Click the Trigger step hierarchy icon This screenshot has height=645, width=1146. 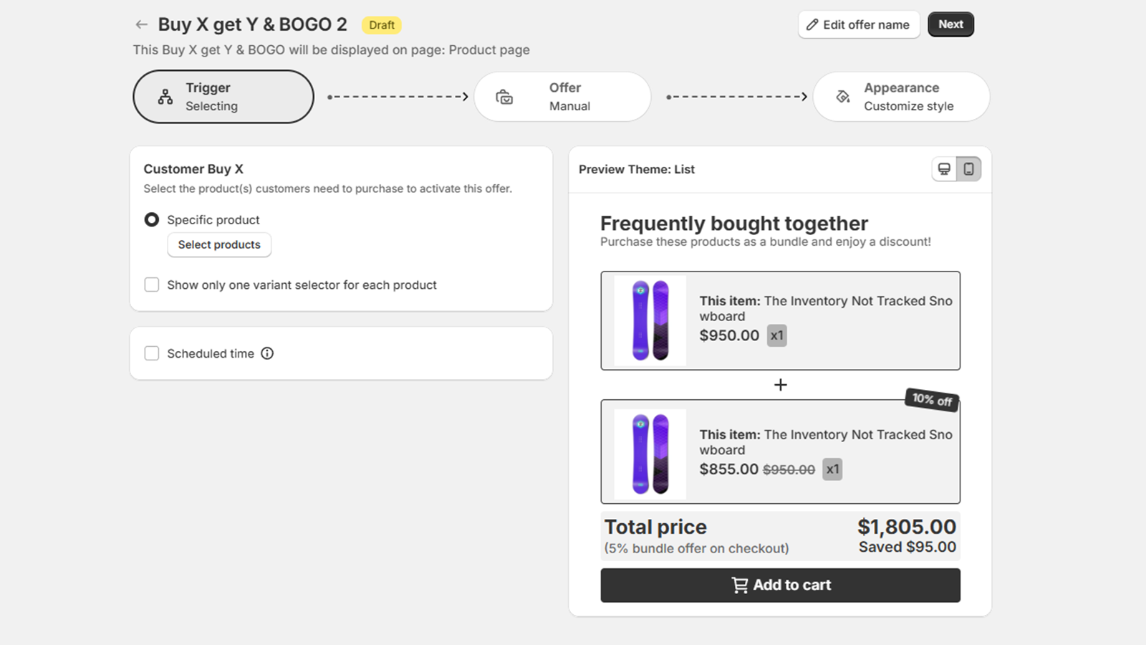tap(165, 97)
